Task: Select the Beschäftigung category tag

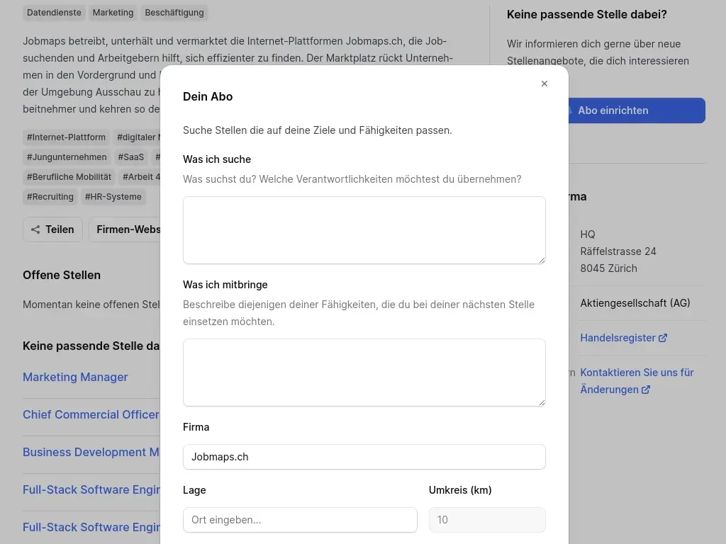Action: tap(174, 13)
